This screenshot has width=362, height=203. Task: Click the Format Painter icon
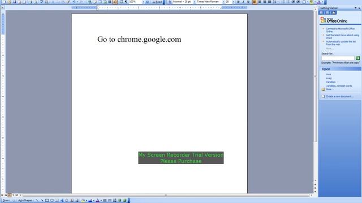68,2
